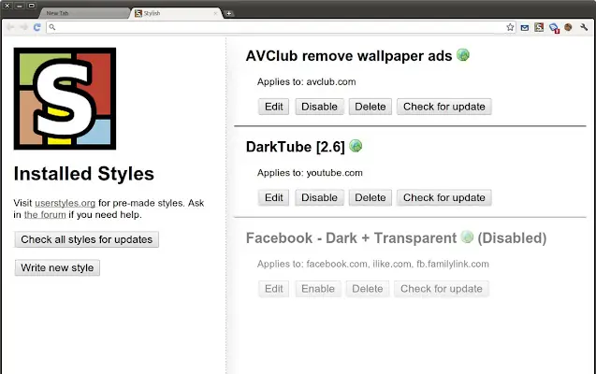Bookmark page with the star icon
This screenshot has width=596, height=374.
click(x=510, y=27)
